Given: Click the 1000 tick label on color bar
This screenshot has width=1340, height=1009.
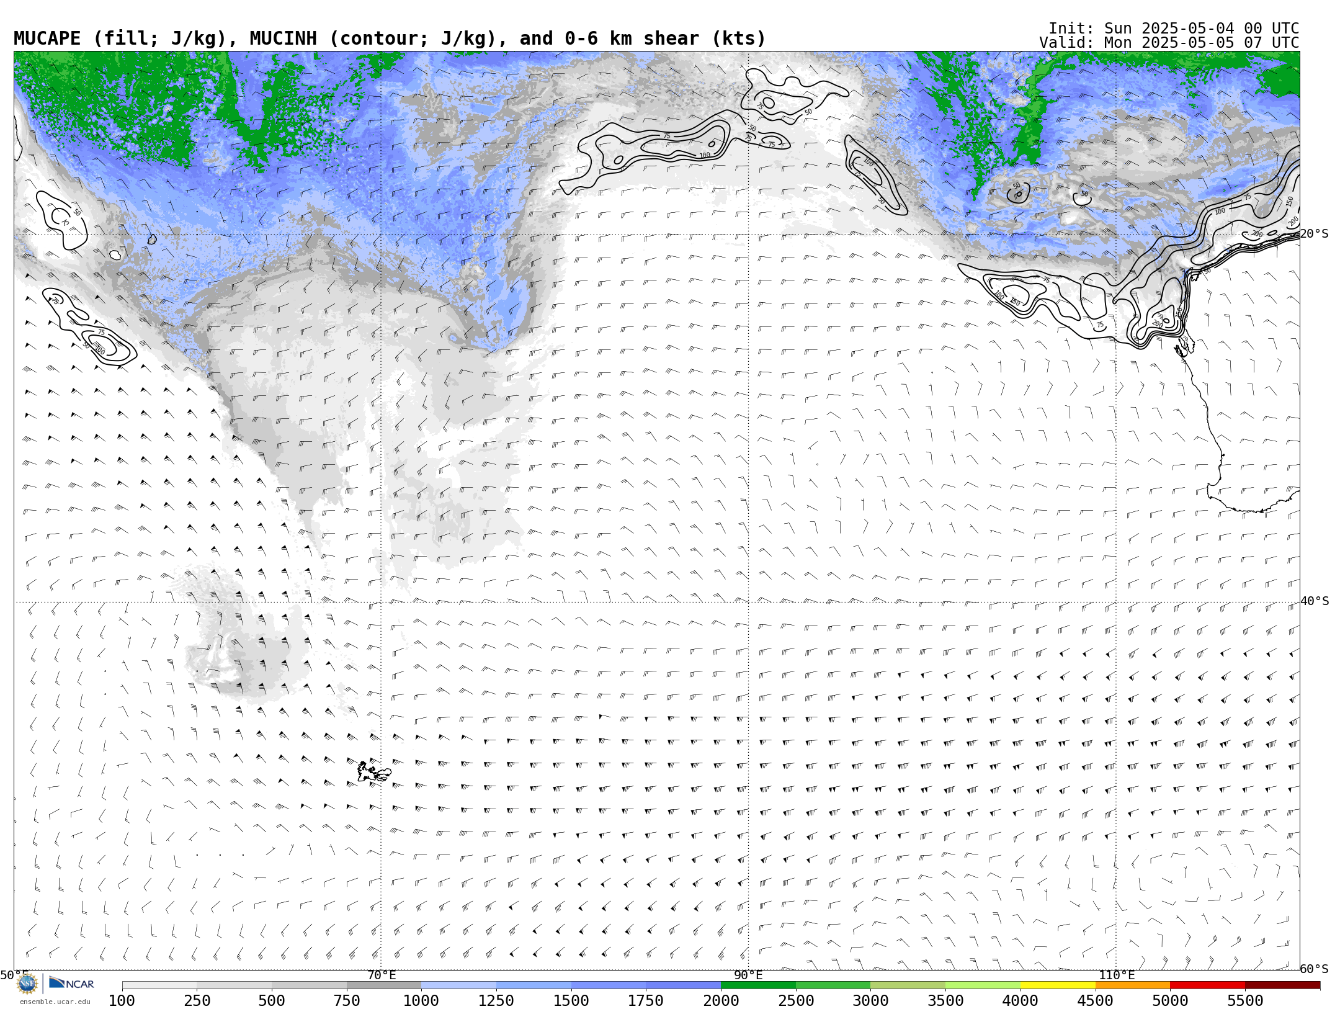Looking at the screenshot, I should pos(421,1000).
